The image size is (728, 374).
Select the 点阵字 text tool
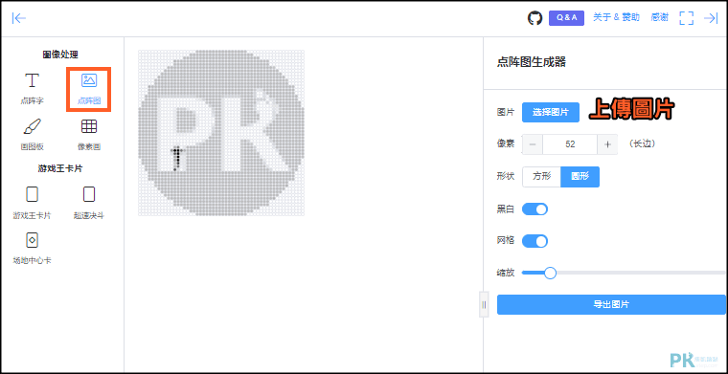[32, 89]
